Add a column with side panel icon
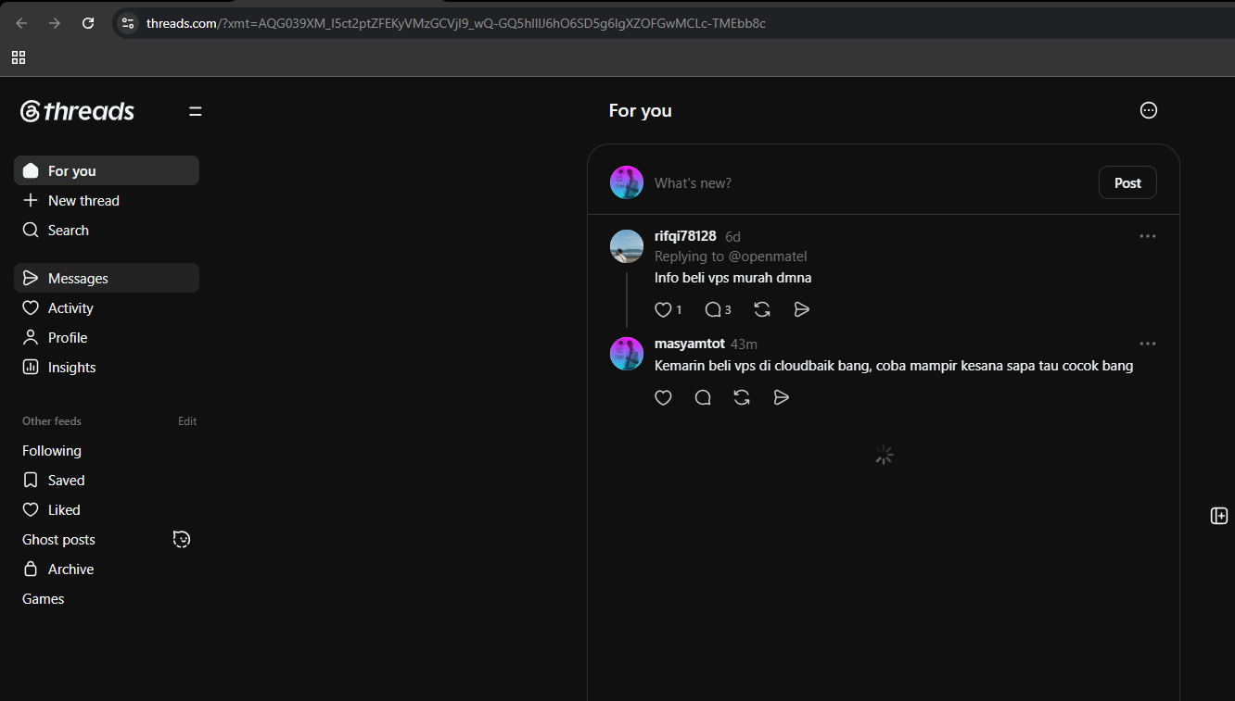The height and width of the screenshot is (701, 1235). [1219, 516]
